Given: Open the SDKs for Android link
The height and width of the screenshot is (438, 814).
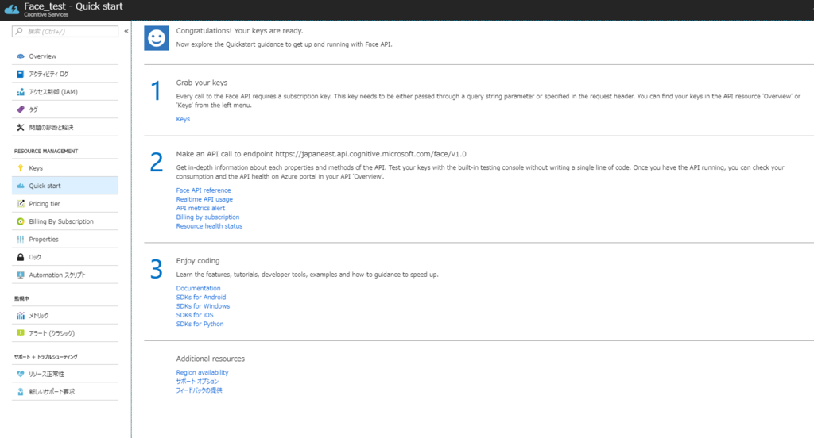Looking at the screenshot, I should tap(201, 297).
